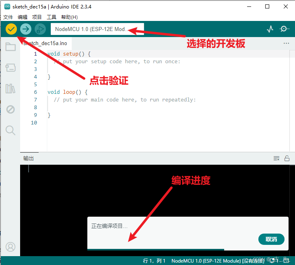Open the Library Manager sidebar icon
Viewport: 295px width, 265px height.
pos(10,89)
